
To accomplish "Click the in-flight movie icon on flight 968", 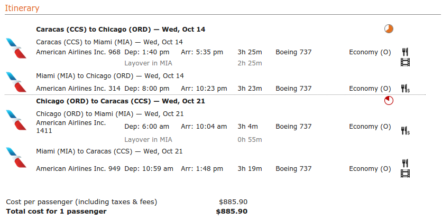I will pos(405,62).
